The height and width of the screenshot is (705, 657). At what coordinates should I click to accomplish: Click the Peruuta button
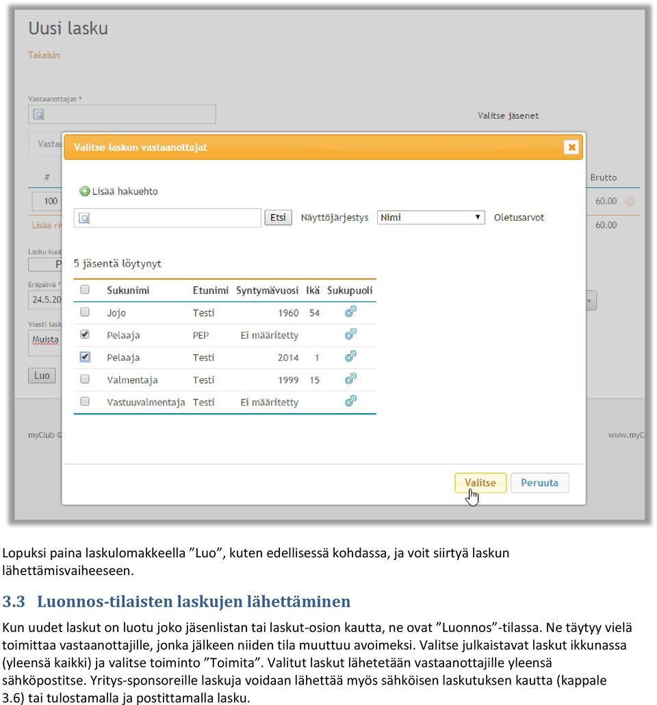(539, 483)
